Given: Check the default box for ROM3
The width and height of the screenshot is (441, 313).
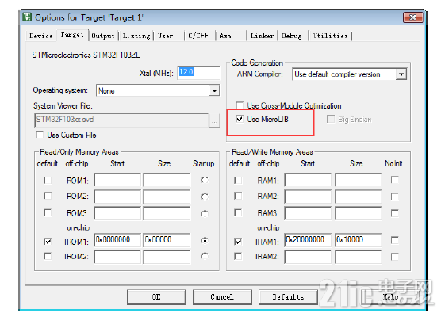Looking at the screenshot, I should coord(48,212).
